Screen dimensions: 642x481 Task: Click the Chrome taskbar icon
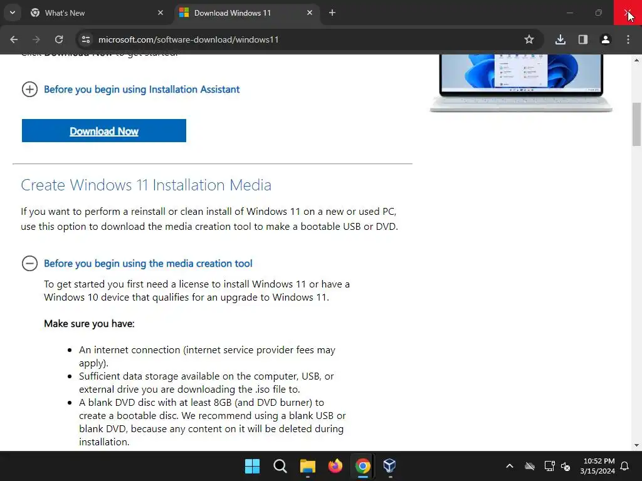point(363,466)
